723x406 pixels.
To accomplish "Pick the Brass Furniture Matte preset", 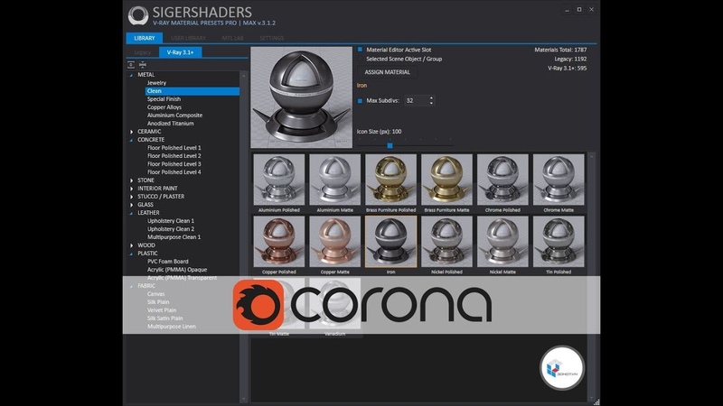I will 446,180.
